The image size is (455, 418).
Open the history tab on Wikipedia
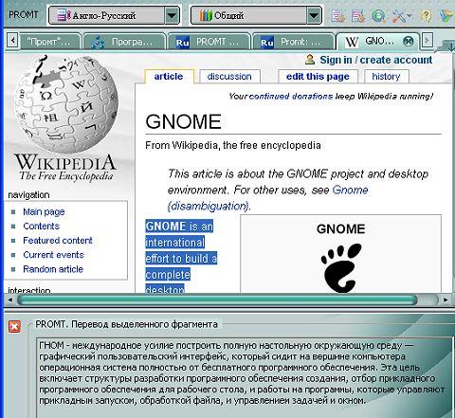[386, 76]
